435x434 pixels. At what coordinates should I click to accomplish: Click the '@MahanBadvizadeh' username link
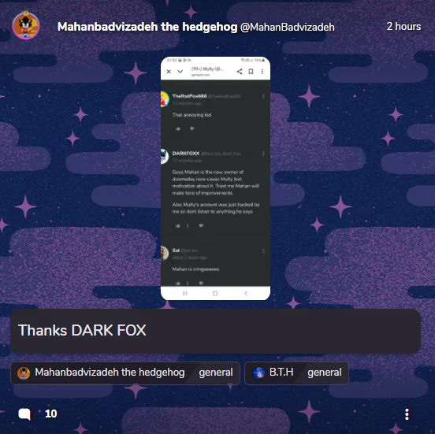288,27
